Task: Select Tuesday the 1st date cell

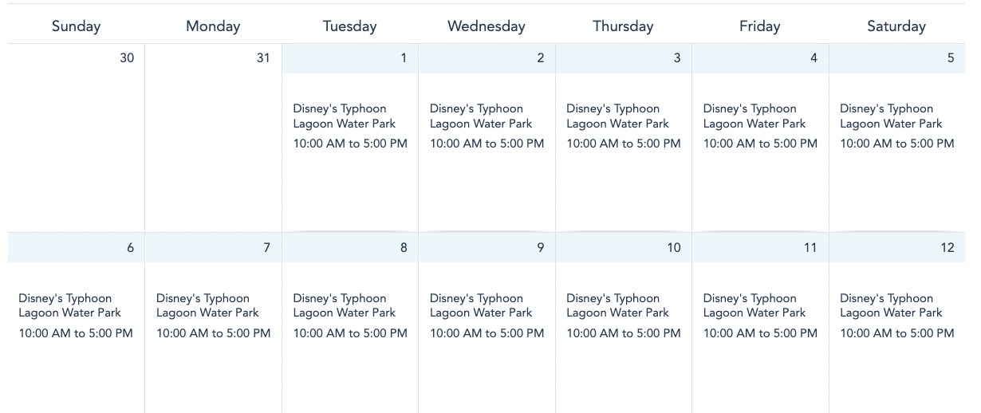Action: [404, 58]
